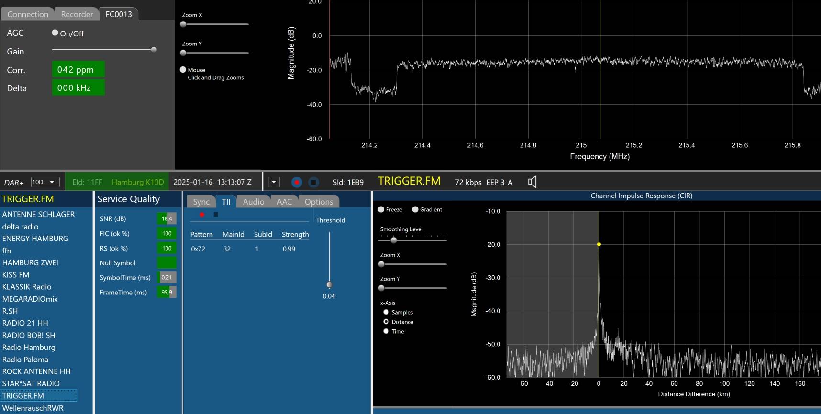
Task: Click the small red record dot in the TII tab
Action: click(202, 215)
